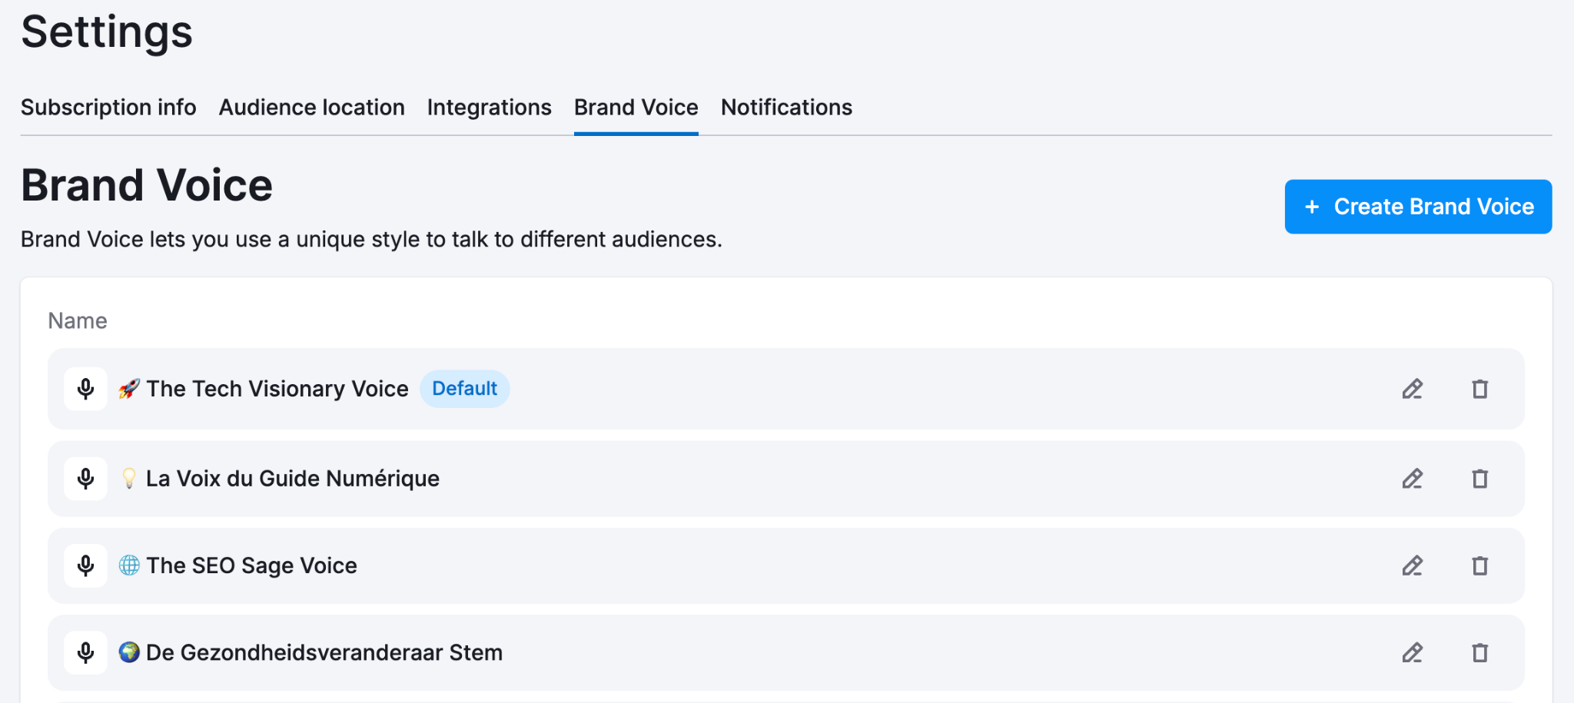Open The SEO Sage Voice entry
Viewport: 1574px width, 703px height.
point(251,565)
